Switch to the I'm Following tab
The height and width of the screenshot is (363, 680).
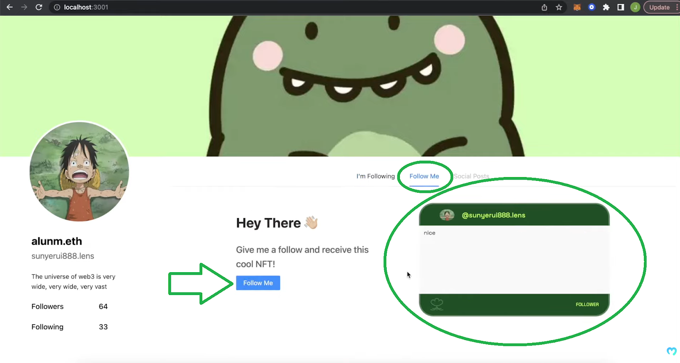pyautogui.click(x=375, y=176)
